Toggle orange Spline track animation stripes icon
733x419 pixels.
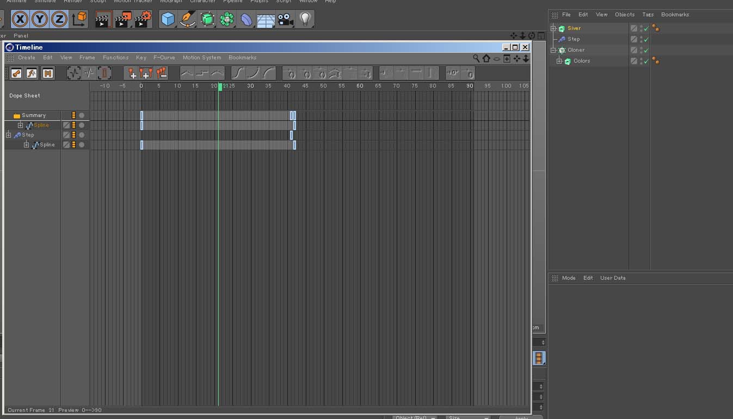click(74, 125)
